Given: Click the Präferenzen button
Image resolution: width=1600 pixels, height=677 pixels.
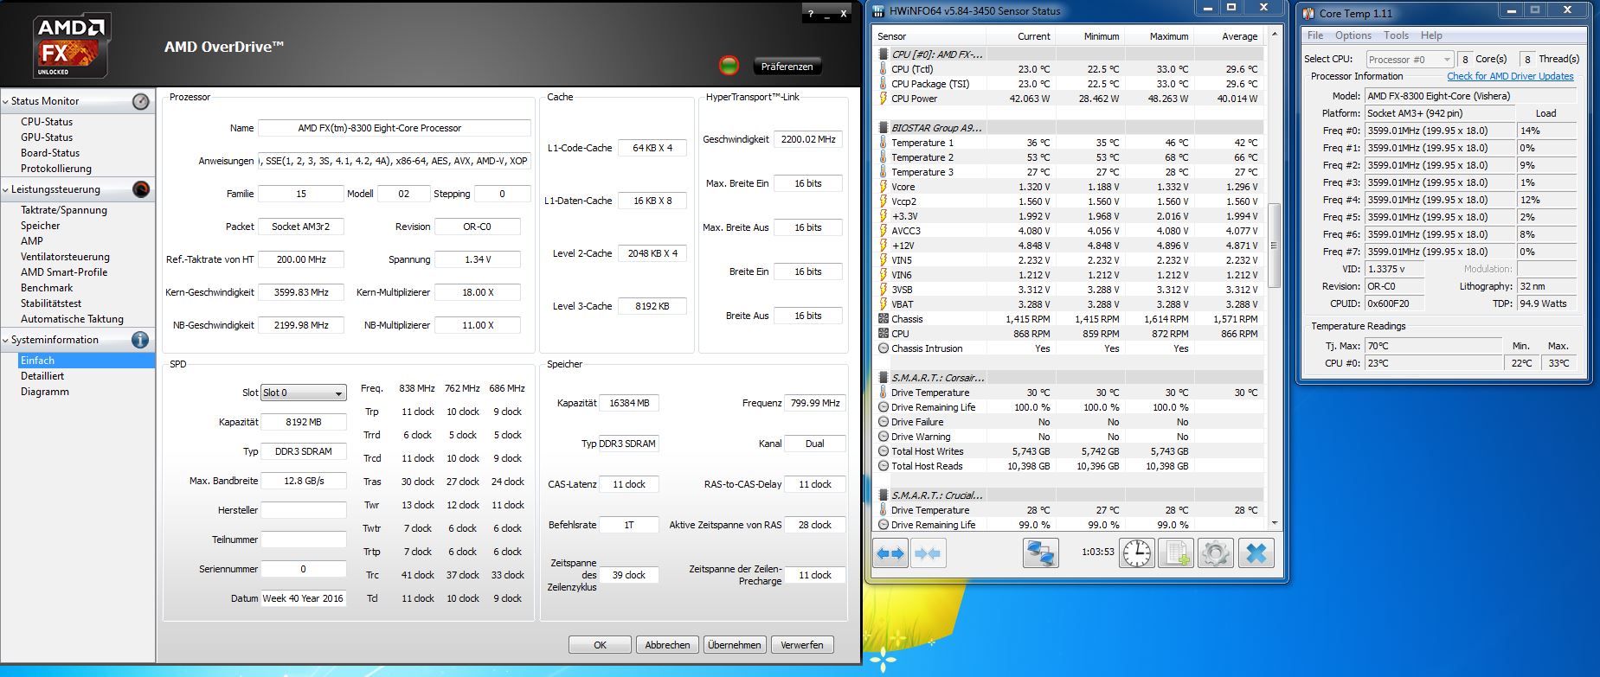Looking at the screenshot, I should tap(787, 67).
